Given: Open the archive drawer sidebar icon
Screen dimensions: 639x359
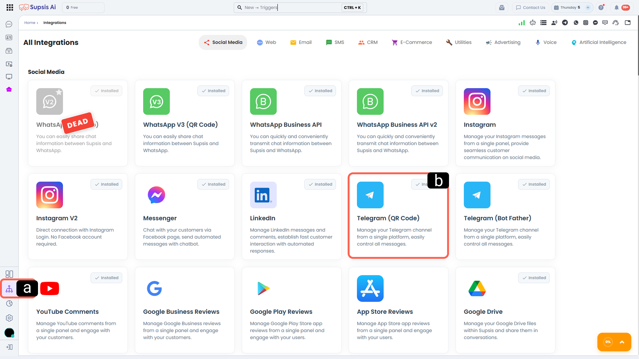Looking at the screenshot, I should pos(9,51).
